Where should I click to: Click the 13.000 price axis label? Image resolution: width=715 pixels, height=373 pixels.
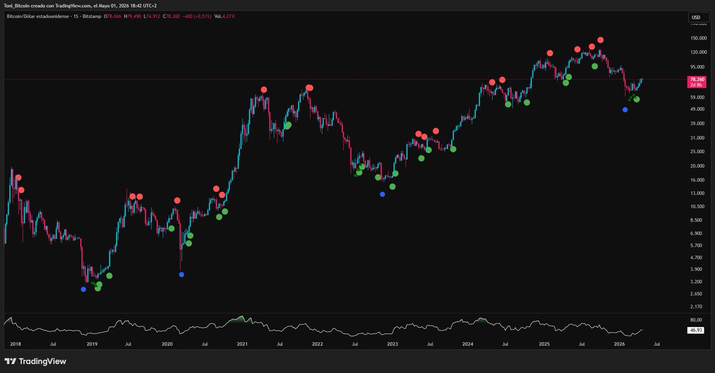[x=697, y=193]
